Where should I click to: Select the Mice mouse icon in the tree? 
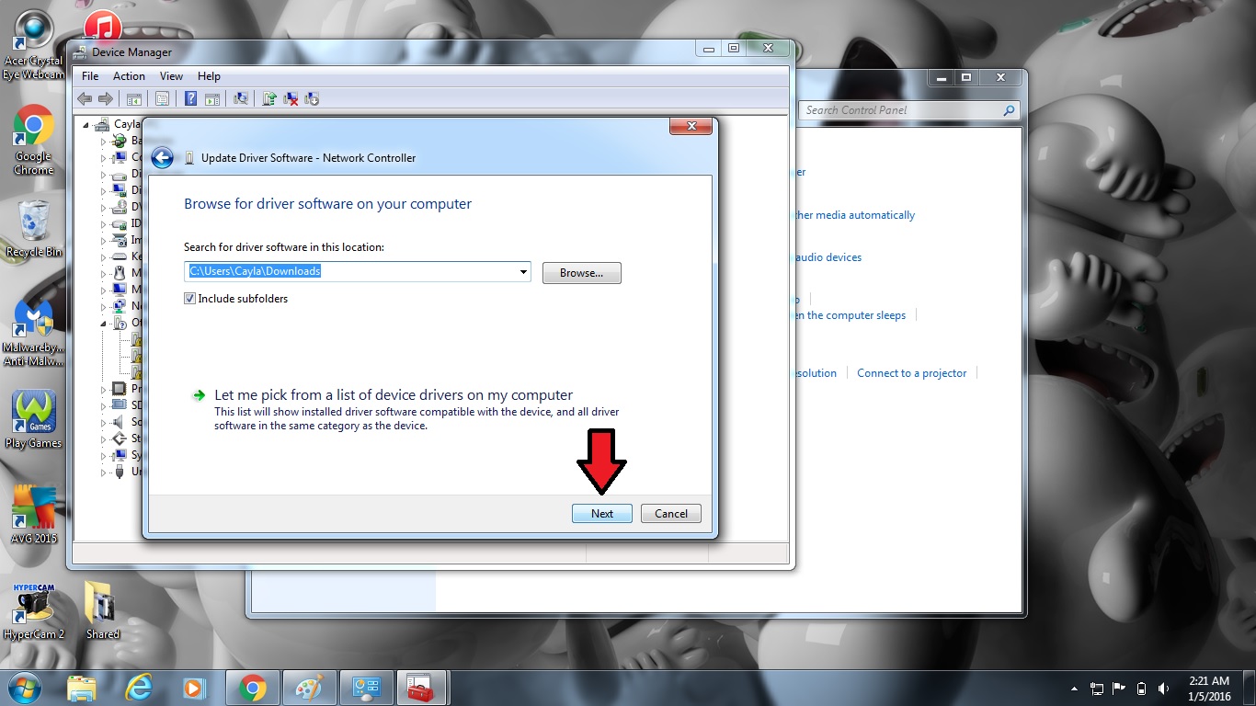click(119, 273)
